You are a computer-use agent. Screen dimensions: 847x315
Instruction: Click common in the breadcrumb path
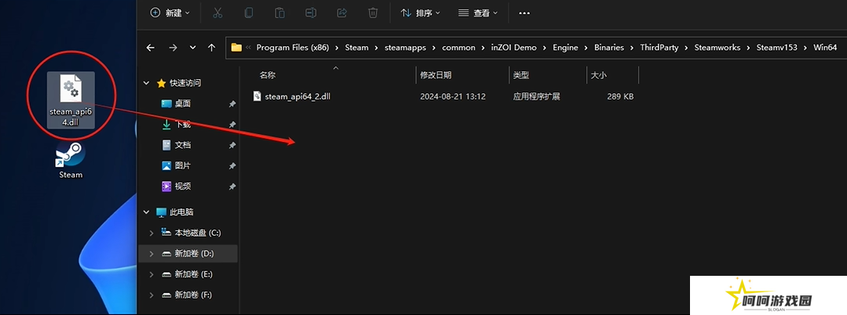click(x=458, y=48)
